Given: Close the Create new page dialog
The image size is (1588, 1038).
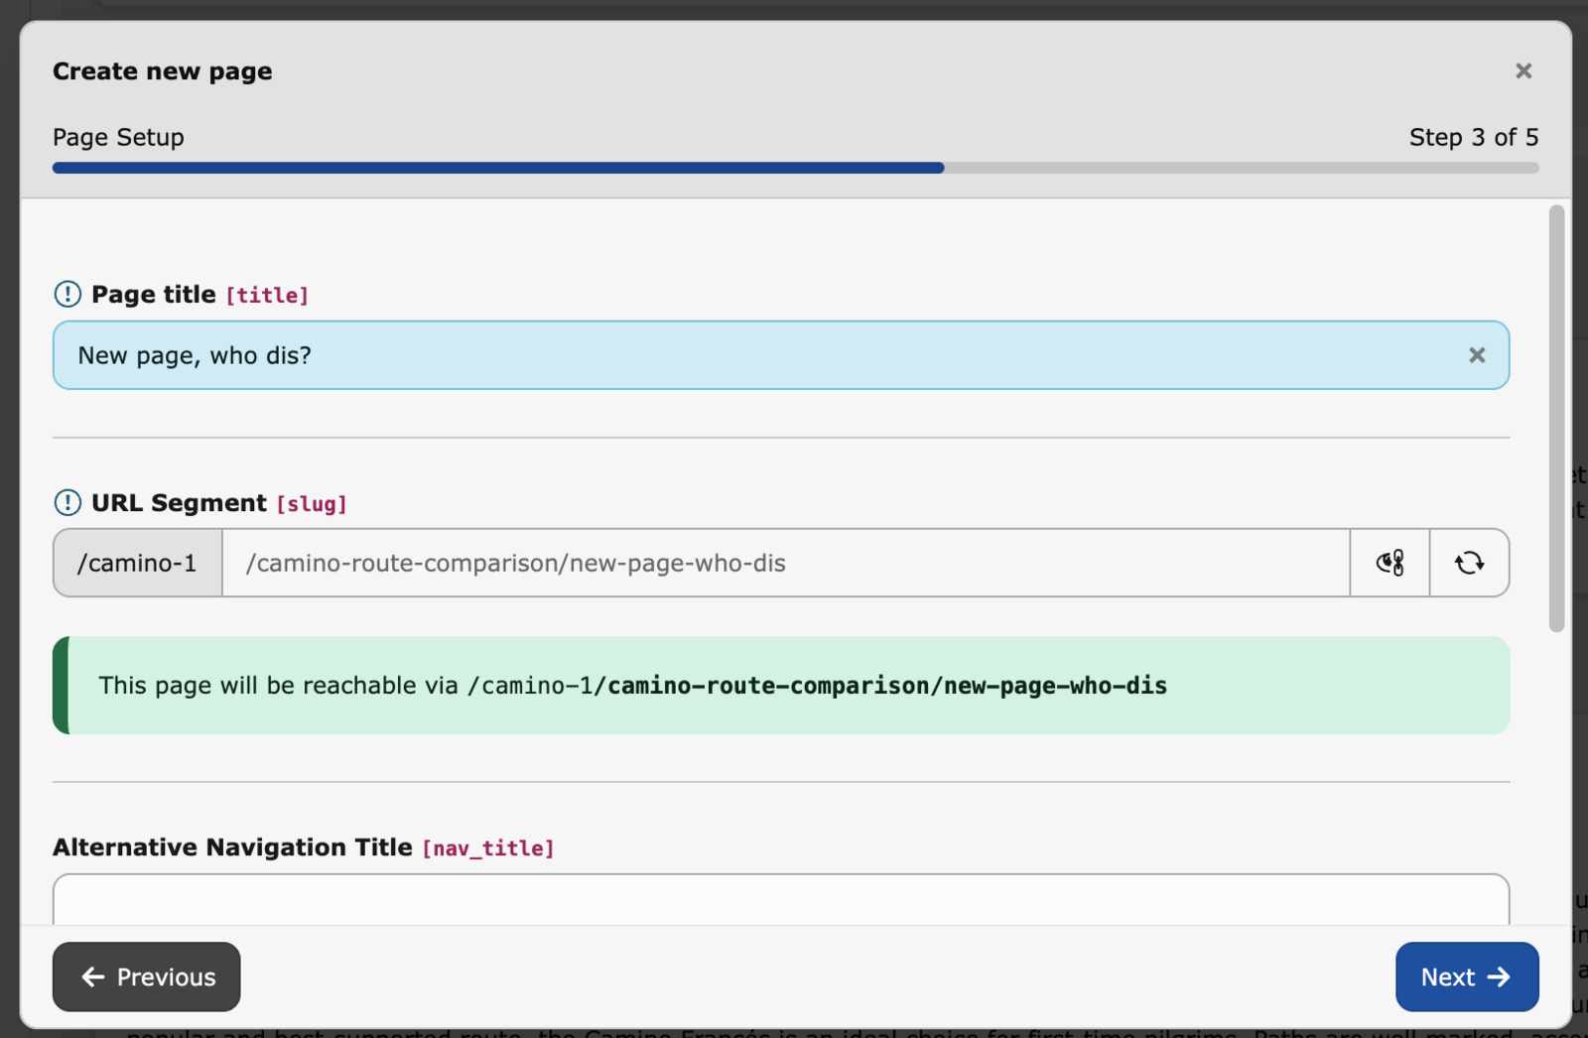Looking at the screenshot, I should pos(1523,71).
